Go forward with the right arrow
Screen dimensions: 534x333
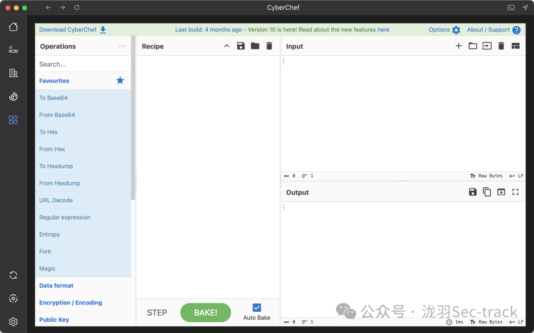coord(63,7)
